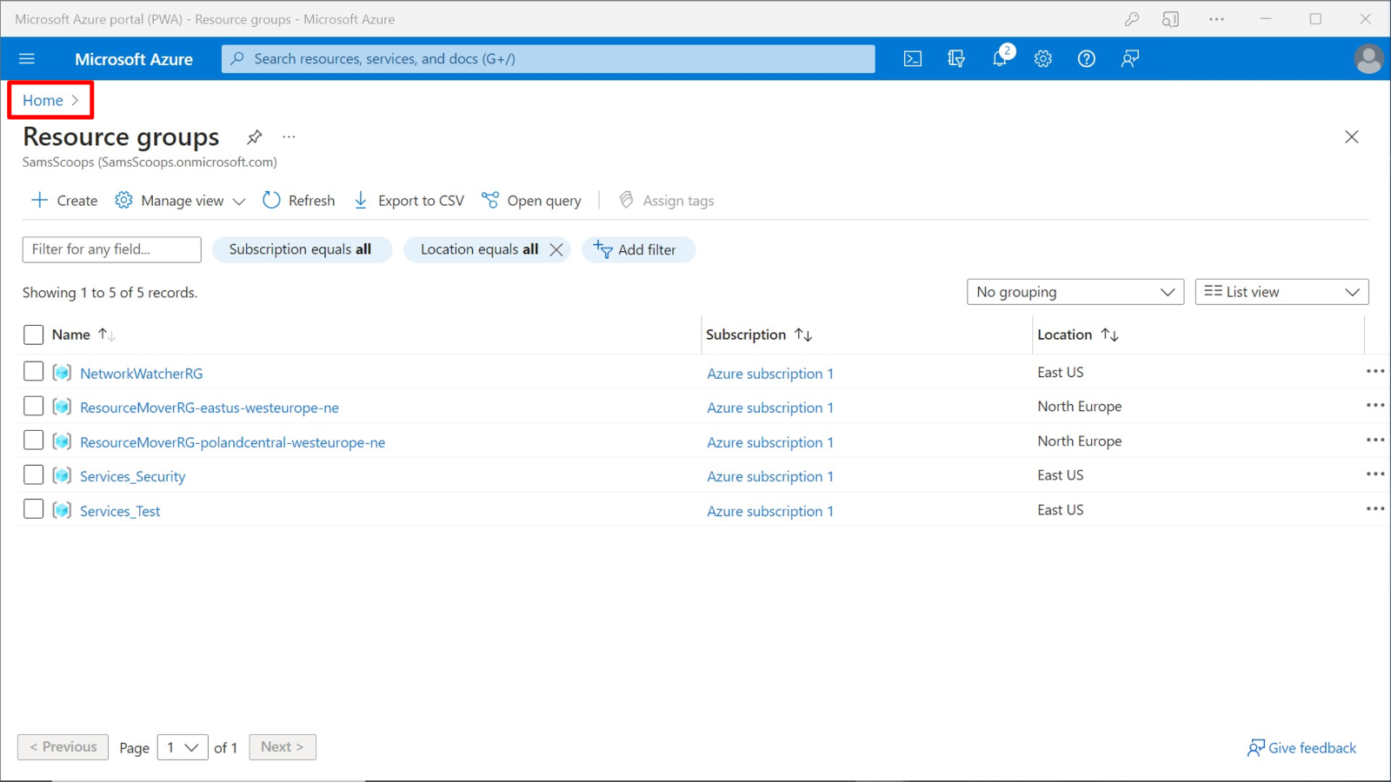Open row menu for Services_Security

pyautogui.click(x=1374, y=474)
